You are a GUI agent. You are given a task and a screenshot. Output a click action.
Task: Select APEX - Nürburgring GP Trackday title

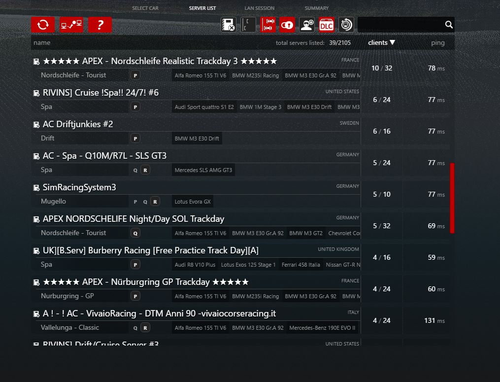click(x=146, y=282)
